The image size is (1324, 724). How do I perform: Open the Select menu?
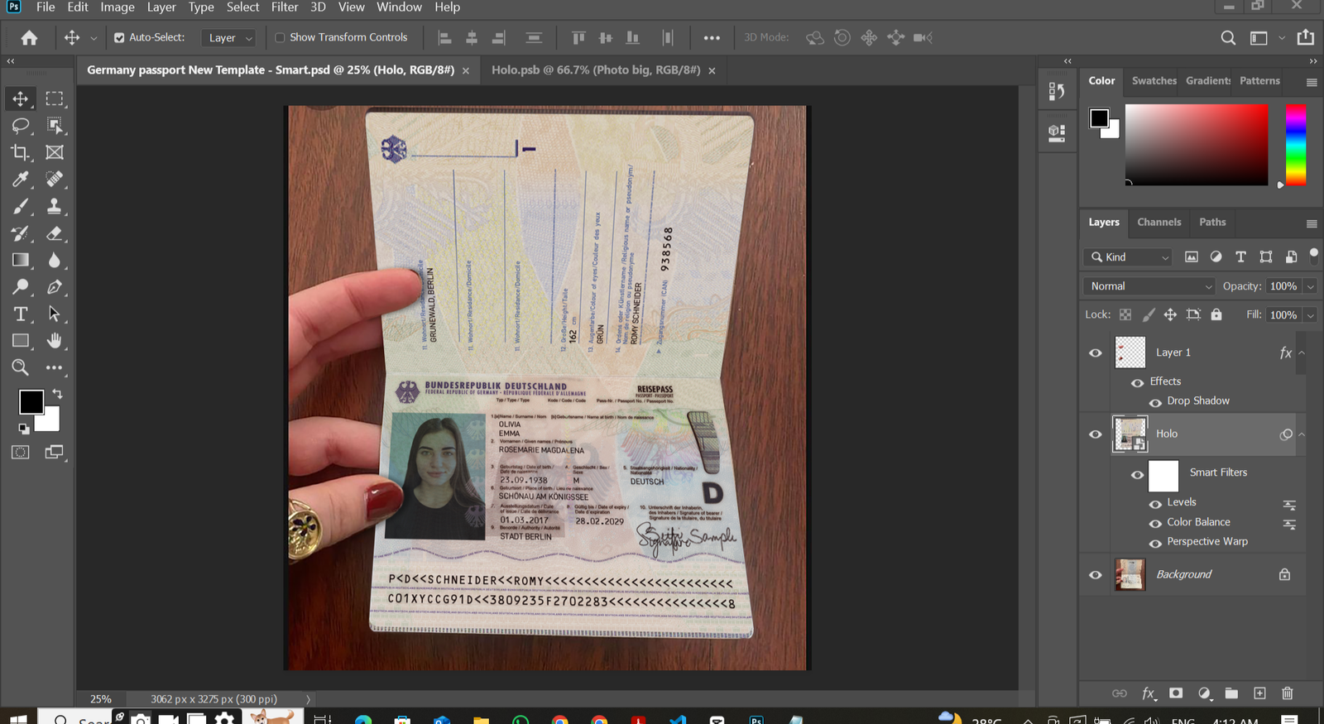click(243, 7)
